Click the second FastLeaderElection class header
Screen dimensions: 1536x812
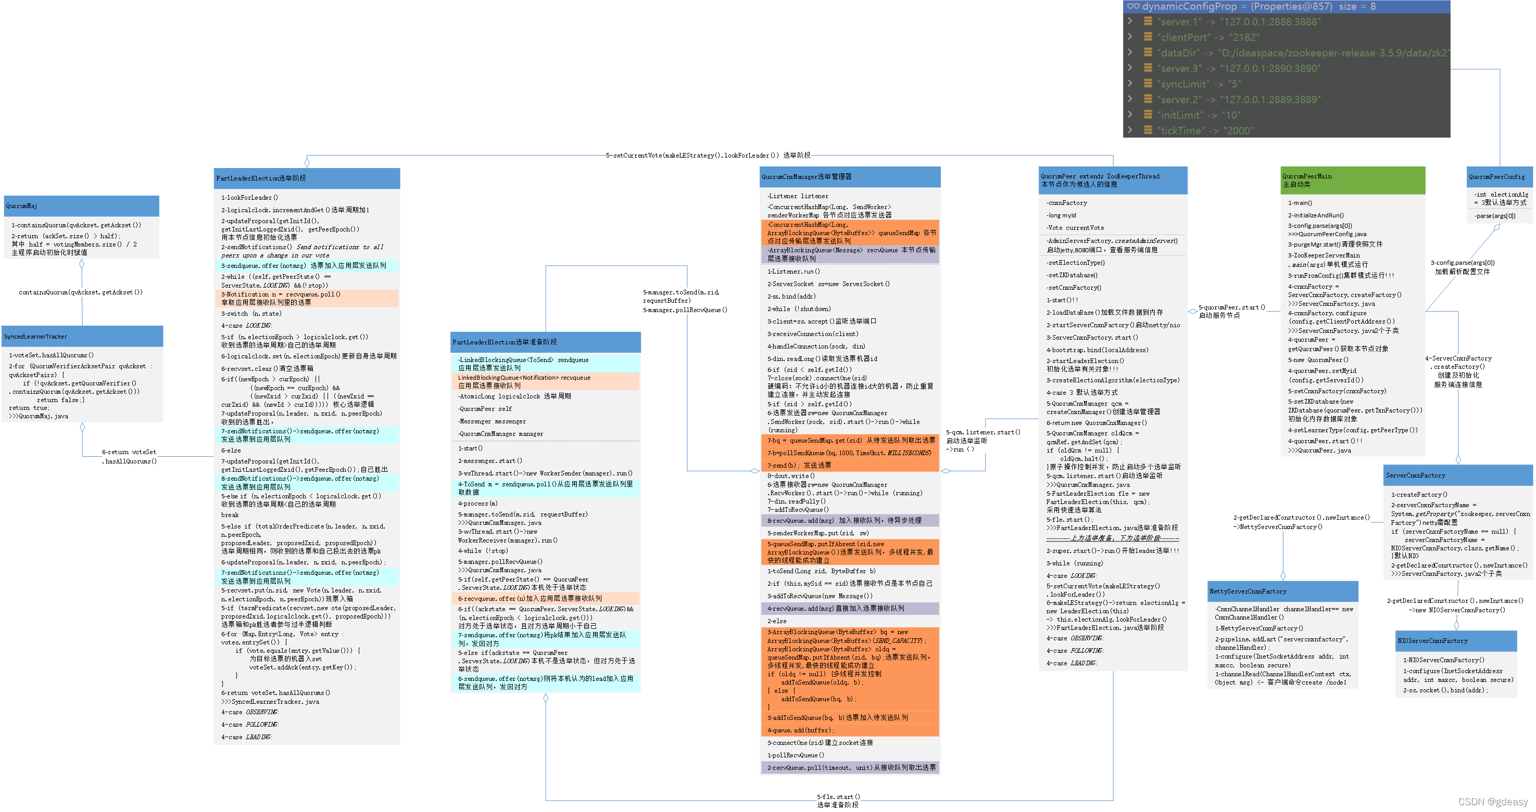click(x=546, y=342)
